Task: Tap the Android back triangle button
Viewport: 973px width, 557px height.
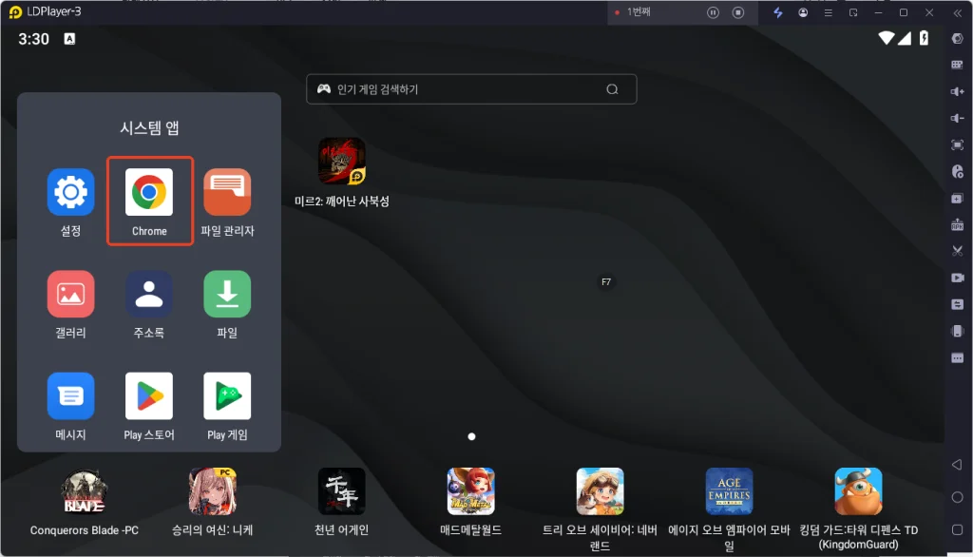Action: (957, 465)
